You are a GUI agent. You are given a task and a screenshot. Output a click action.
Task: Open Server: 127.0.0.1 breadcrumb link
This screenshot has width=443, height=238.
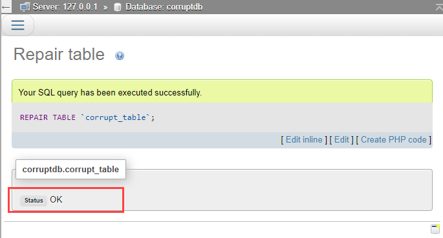click(x=65, y=6)
